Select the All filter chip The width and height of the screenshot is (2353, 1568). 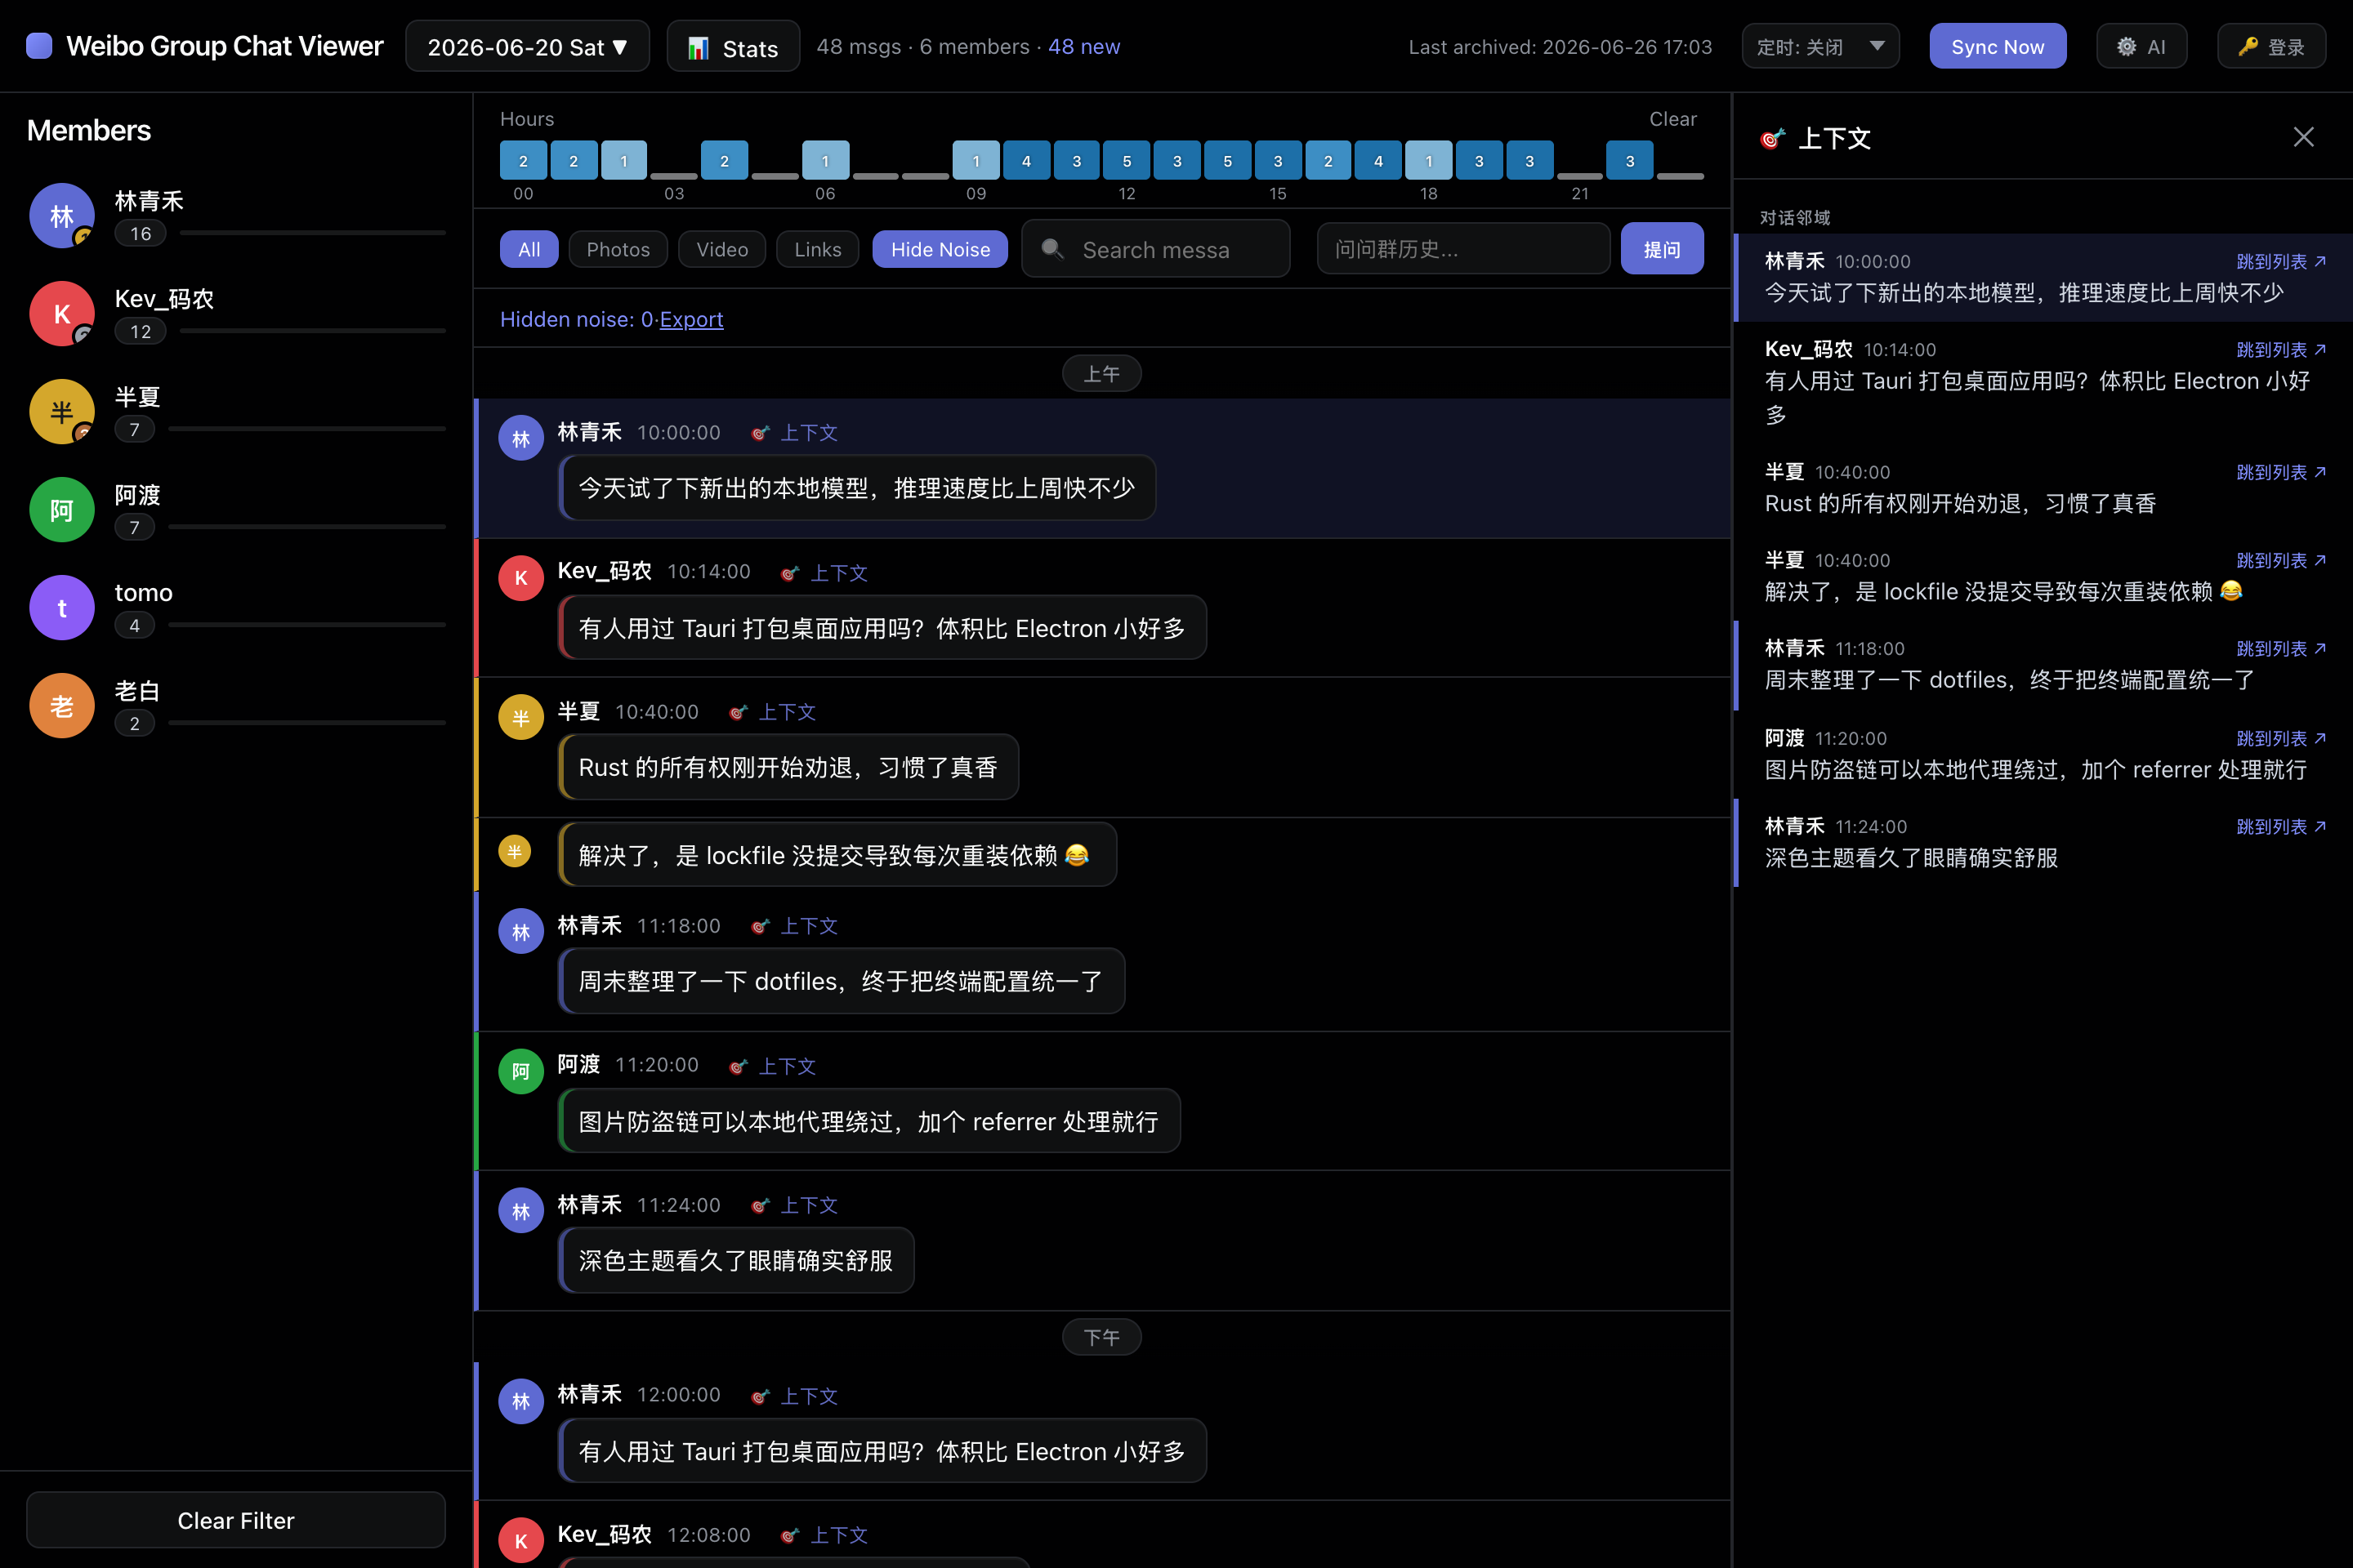(529, 249)
